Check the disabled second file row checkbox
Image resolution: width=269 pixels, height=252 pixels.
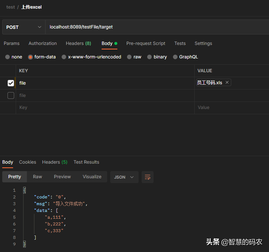[10, 95]
